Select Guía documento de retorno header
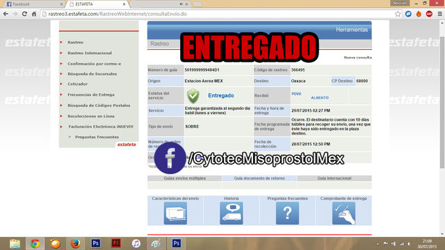Image resolution: width=445 pixels, height=250 pixels. pos(259,178)
